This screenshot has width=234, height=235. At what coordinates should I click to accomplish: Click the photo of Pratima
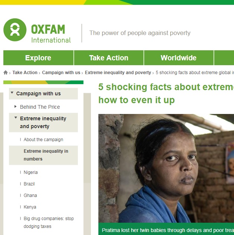(166, 168)
